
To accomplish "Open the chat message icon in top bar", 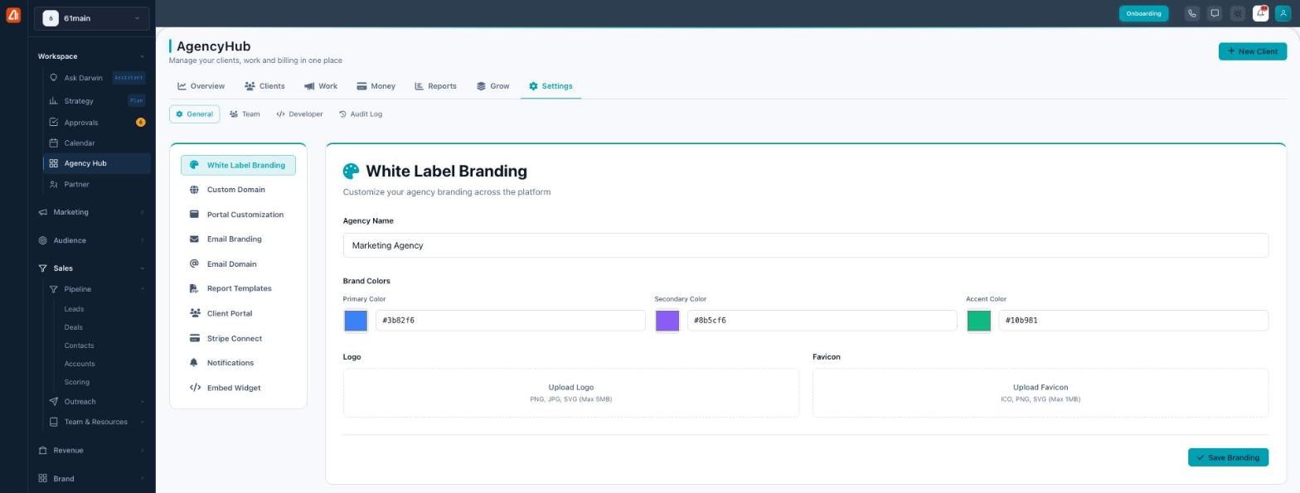I will pos(1215,13).
